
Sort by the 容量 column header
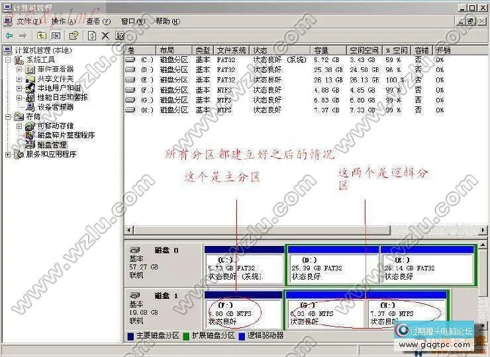tap(328, 50)
